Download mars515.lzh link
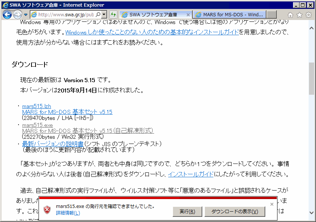316x222 pixels. pyautogui.click(x=36, y=106)
